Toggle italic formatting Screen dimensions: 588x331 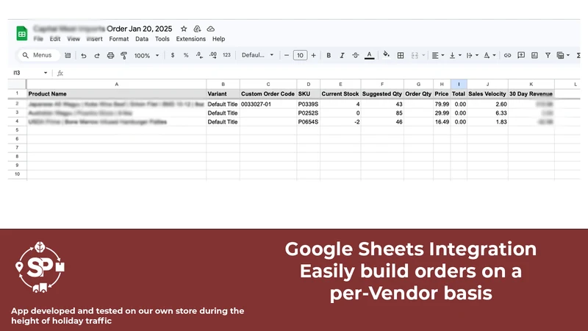342,55
